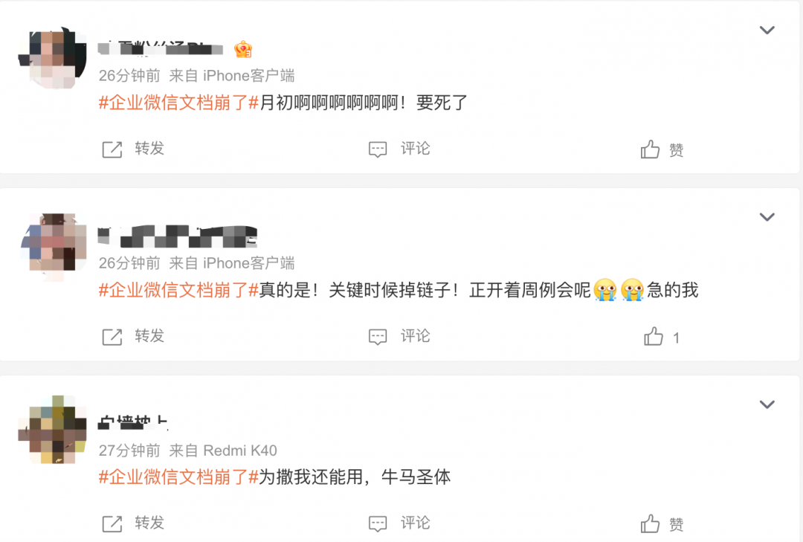Click the crown membership badge icon
Viewport: 803px width, 542px height.
point(242,49)
